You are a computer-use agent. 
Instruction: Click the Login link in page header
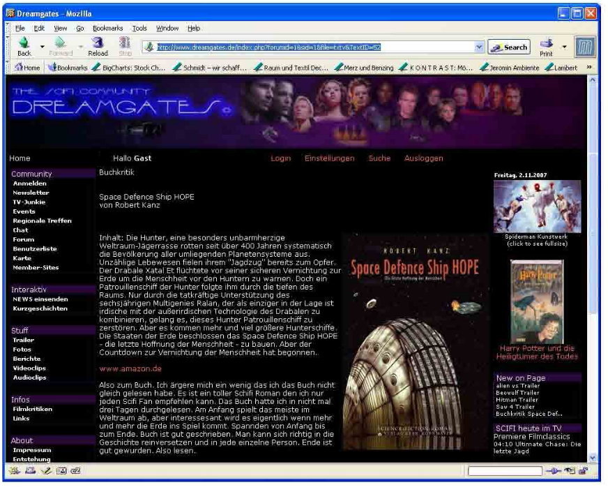(x=280, y=158)
